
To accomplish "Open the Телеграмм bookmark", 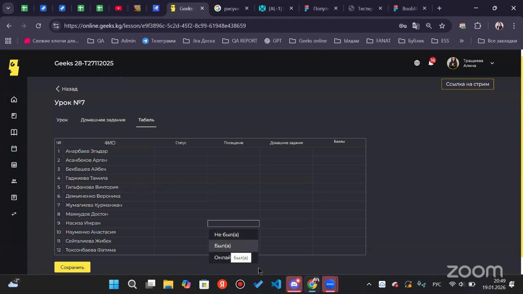I will (x=159, y=41).
